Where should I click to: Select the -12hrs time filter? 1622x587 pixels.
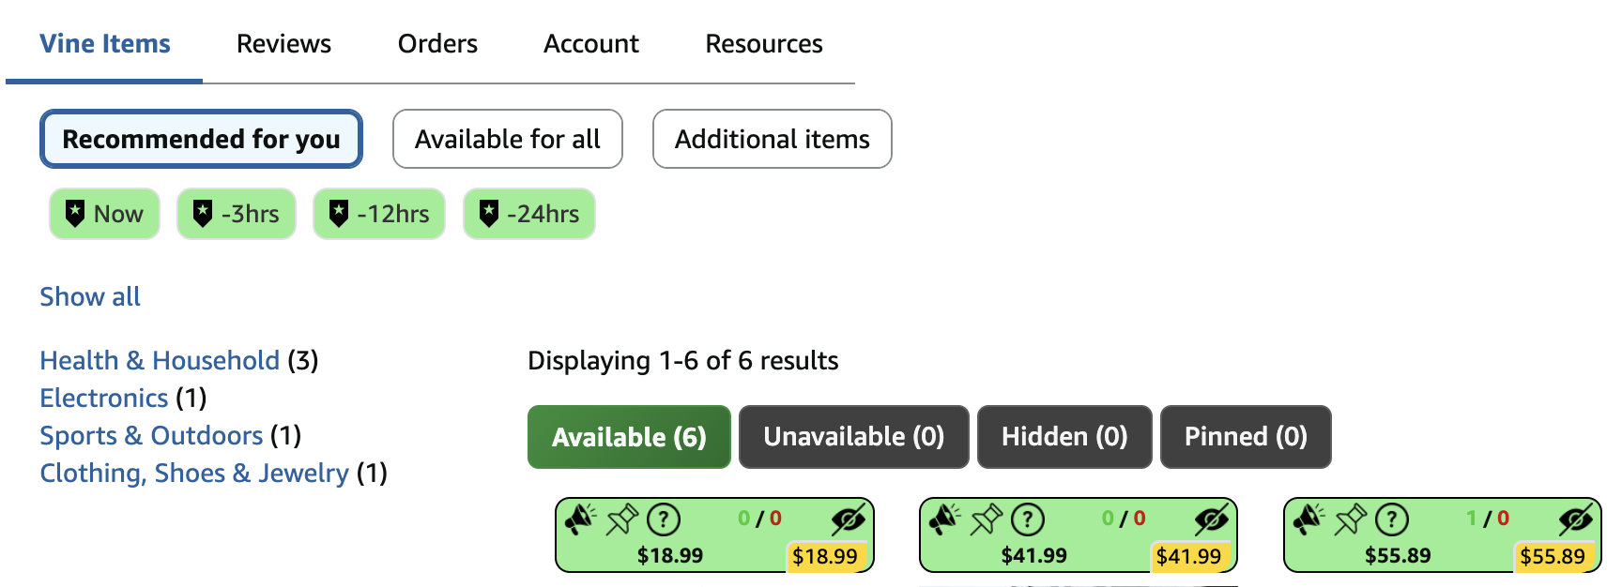click(379, 215)
